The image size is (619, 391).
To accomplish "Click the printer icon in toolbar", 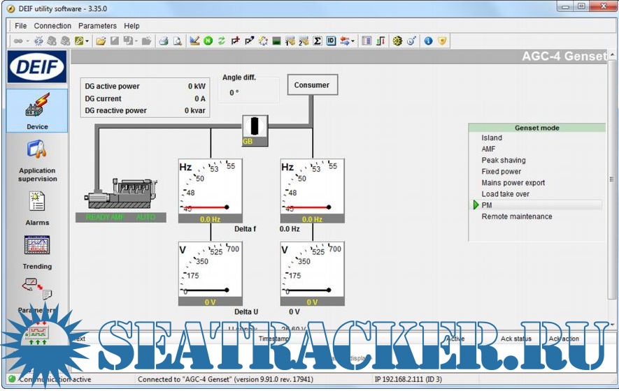I will 163,41.
